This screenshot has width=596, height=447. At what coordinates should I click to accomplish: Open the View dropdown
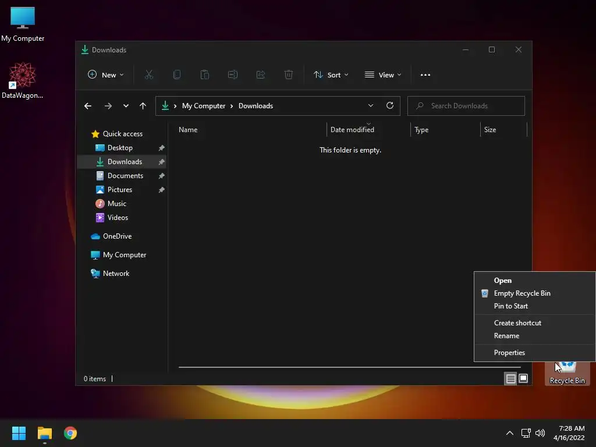[383, 75]
